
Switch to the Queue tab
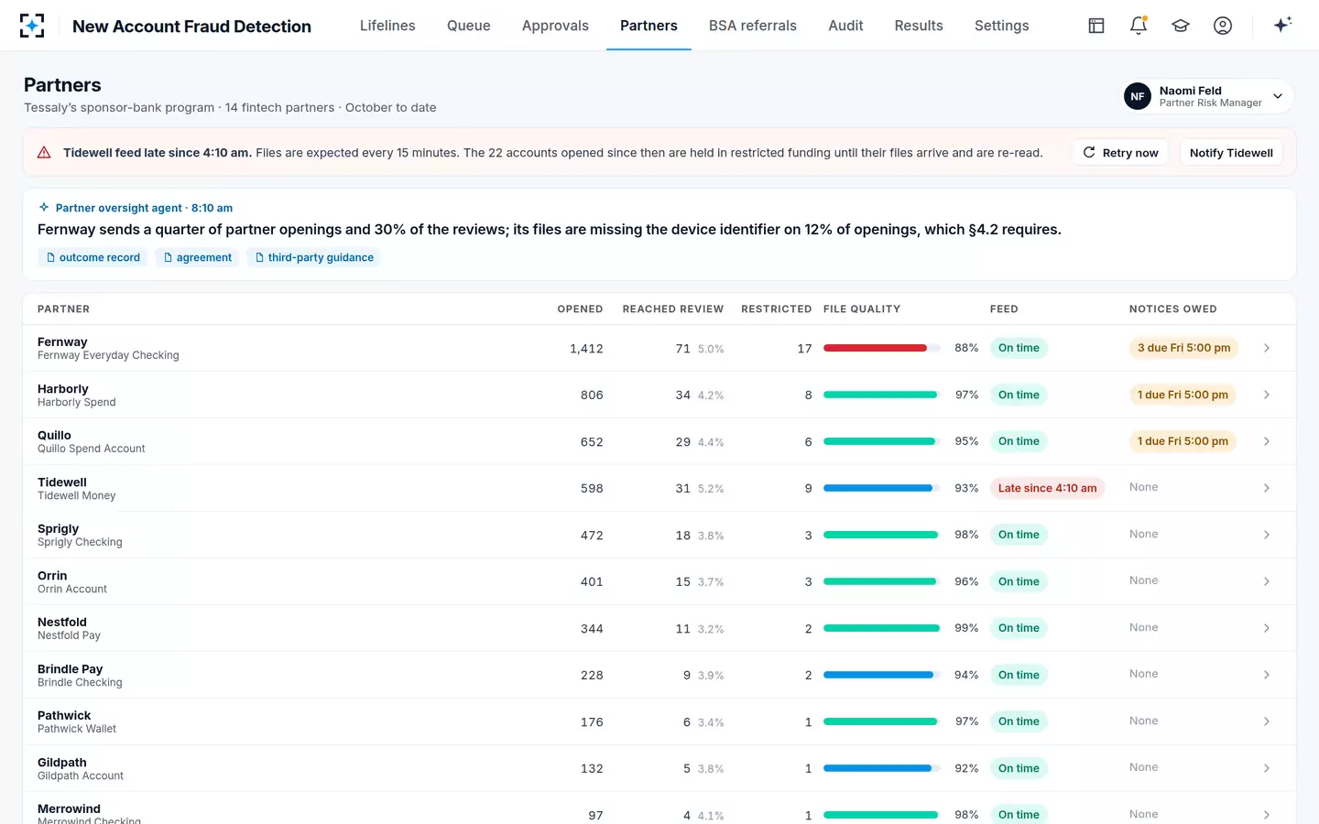469,26
